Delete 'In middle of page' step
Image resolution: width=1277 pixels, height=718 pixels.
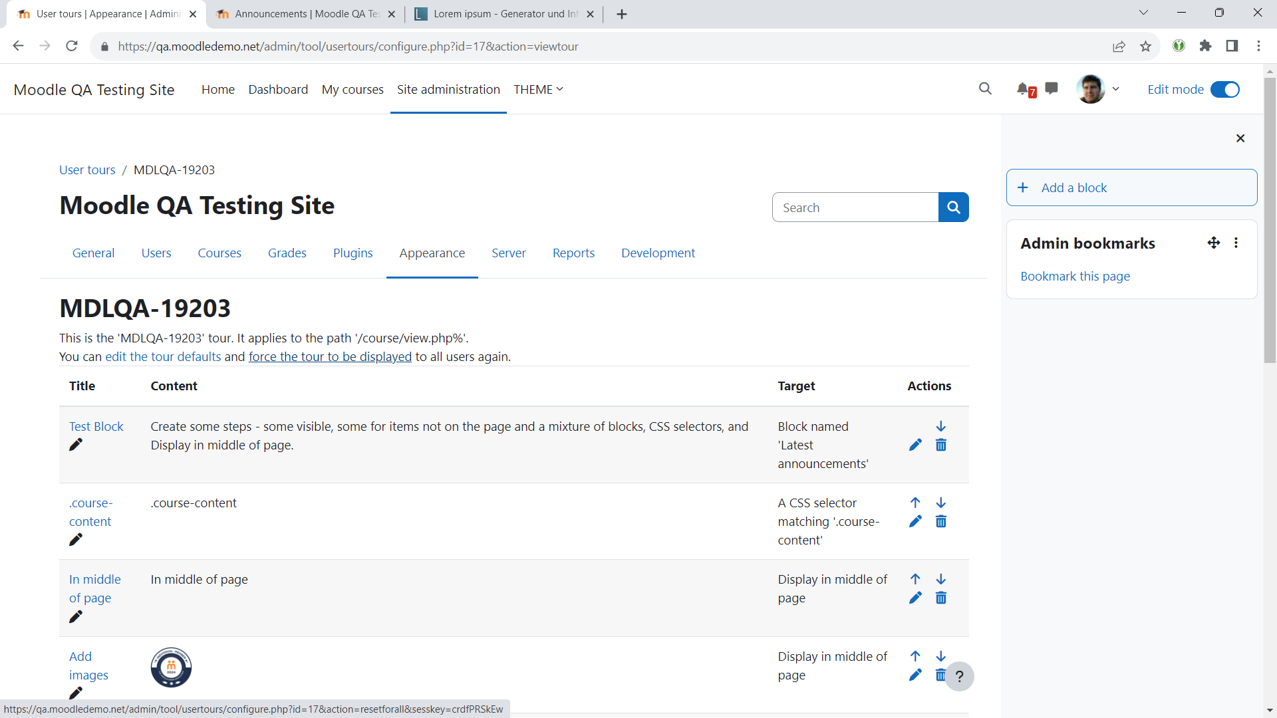tap(940, 598)
